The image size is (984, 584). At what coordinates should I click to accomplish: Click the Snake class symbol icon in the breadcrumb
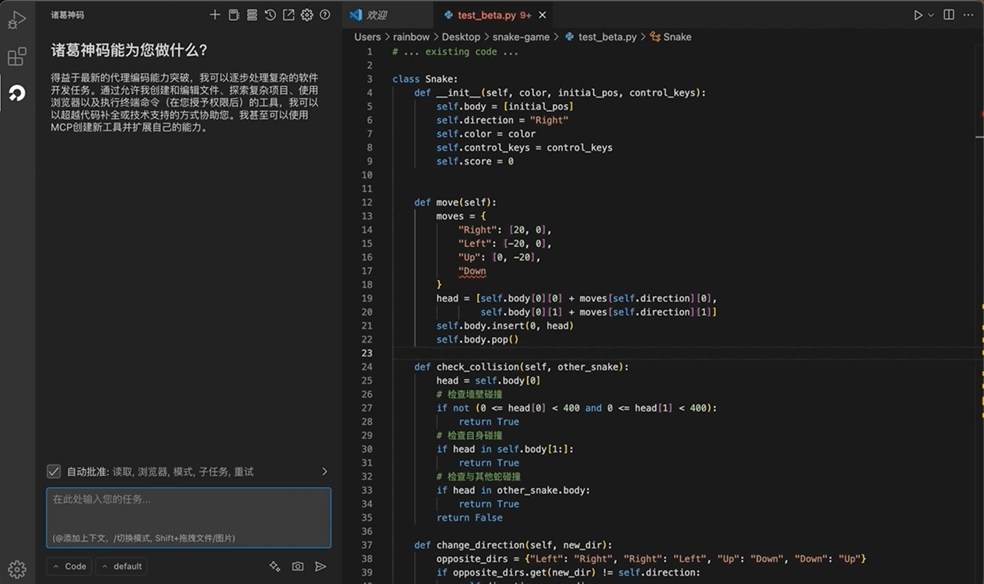[x=655, y=36]
